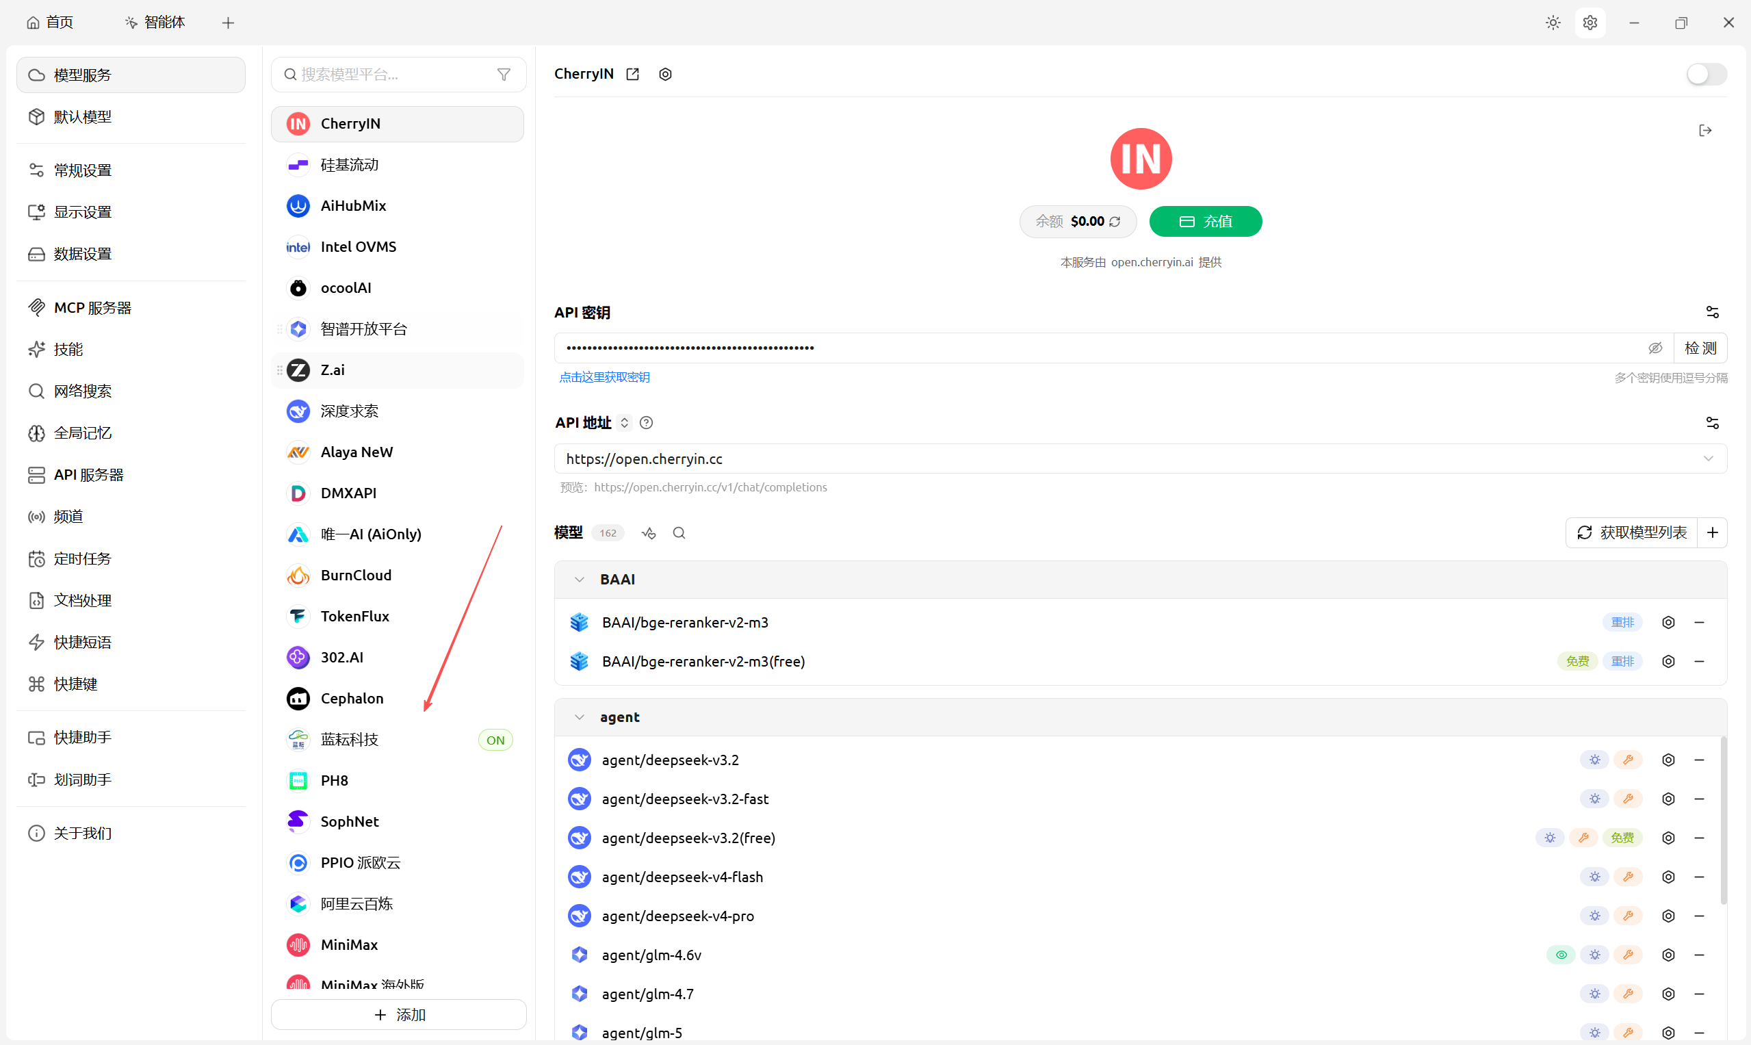This screenshot has width=1751, height=1045.
Task: Open settings for agent/deepseek-v4-pro
Action: pos(1668,916)
